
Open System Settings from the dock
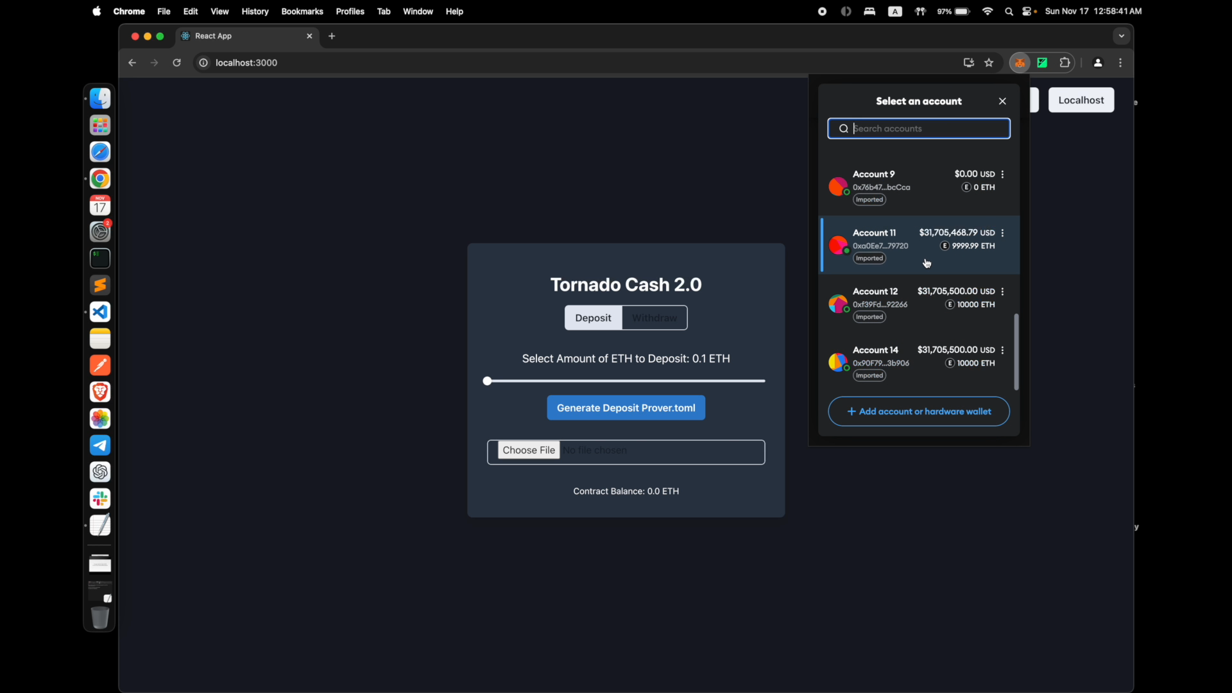tap(100, 232)
